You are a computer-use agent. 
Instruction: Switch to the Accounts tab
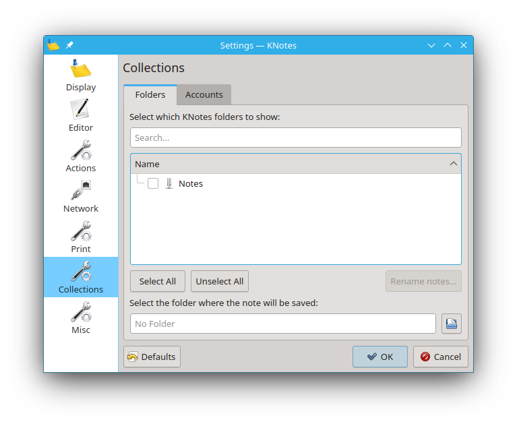click(x=204, y=94)
